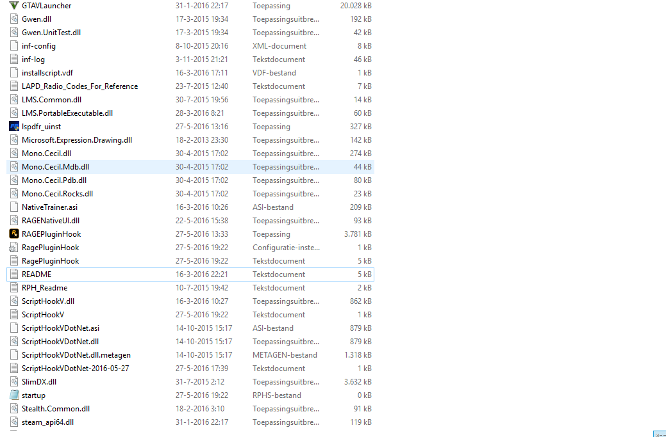Viewport: 666px width, 437px height.
Task: Select the Gwen.dll file name
Action: pos(37,19)
